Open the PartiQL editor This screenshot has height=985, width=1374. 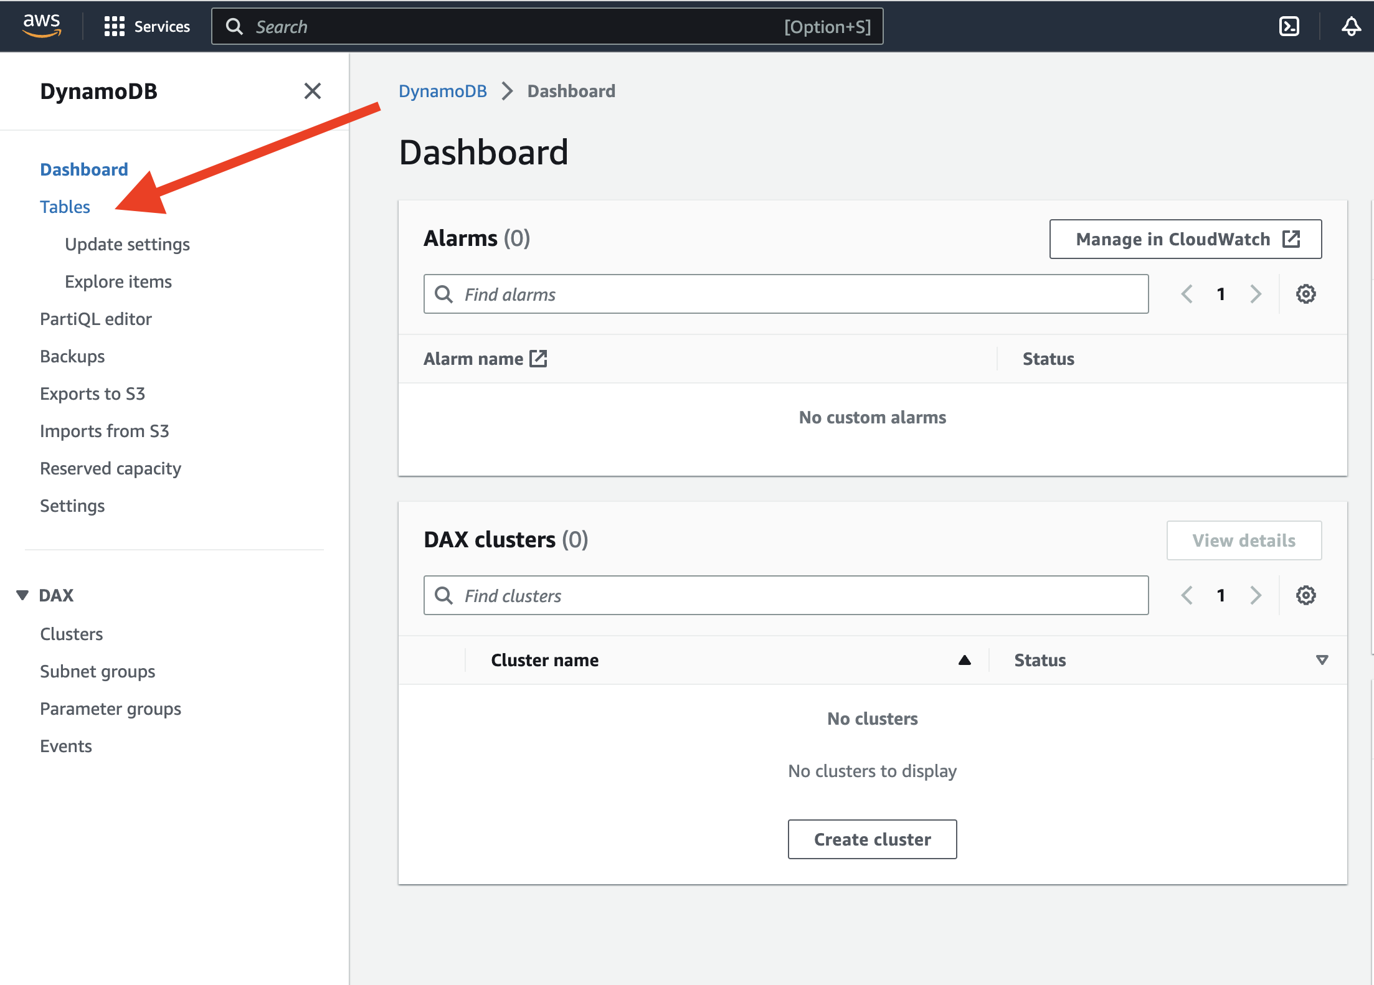(x=96, y=319)
